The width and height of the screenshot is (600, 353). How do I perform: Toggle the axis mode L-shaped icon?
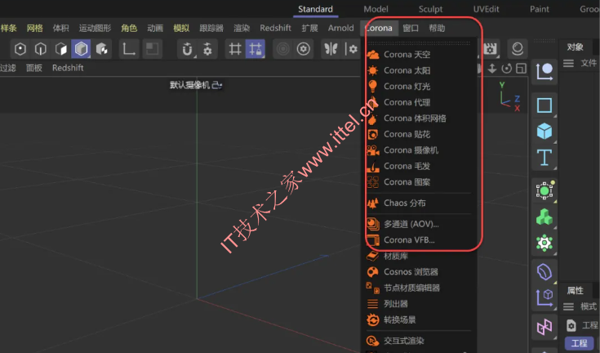(129, 49)
